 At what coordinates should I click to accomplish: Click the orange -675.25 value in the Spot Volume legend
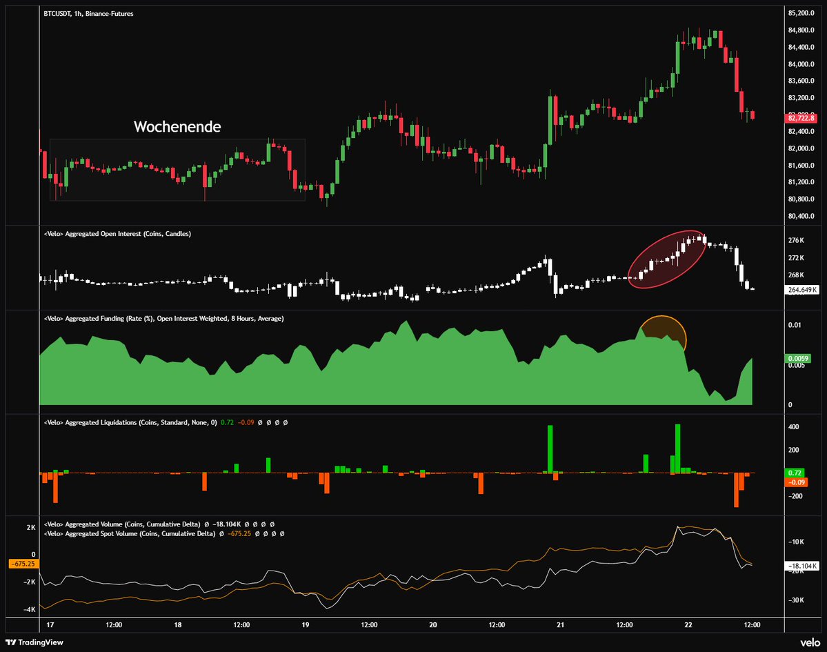click(x=239, y=534)
